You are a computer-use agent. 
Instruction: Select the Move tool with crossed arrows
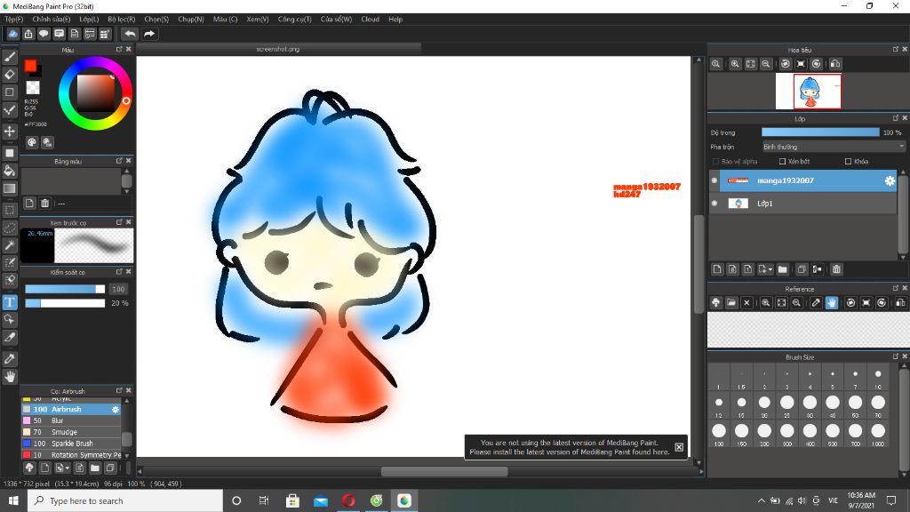tap(10, 132)
